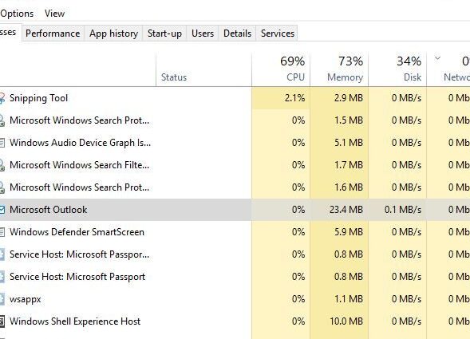470x339 pixels.
Task: Switch to the App history tab
Action: tap(113, 34)
